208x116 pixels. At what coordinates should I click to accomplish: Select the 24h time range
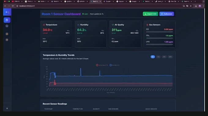[x=164, y=57]
